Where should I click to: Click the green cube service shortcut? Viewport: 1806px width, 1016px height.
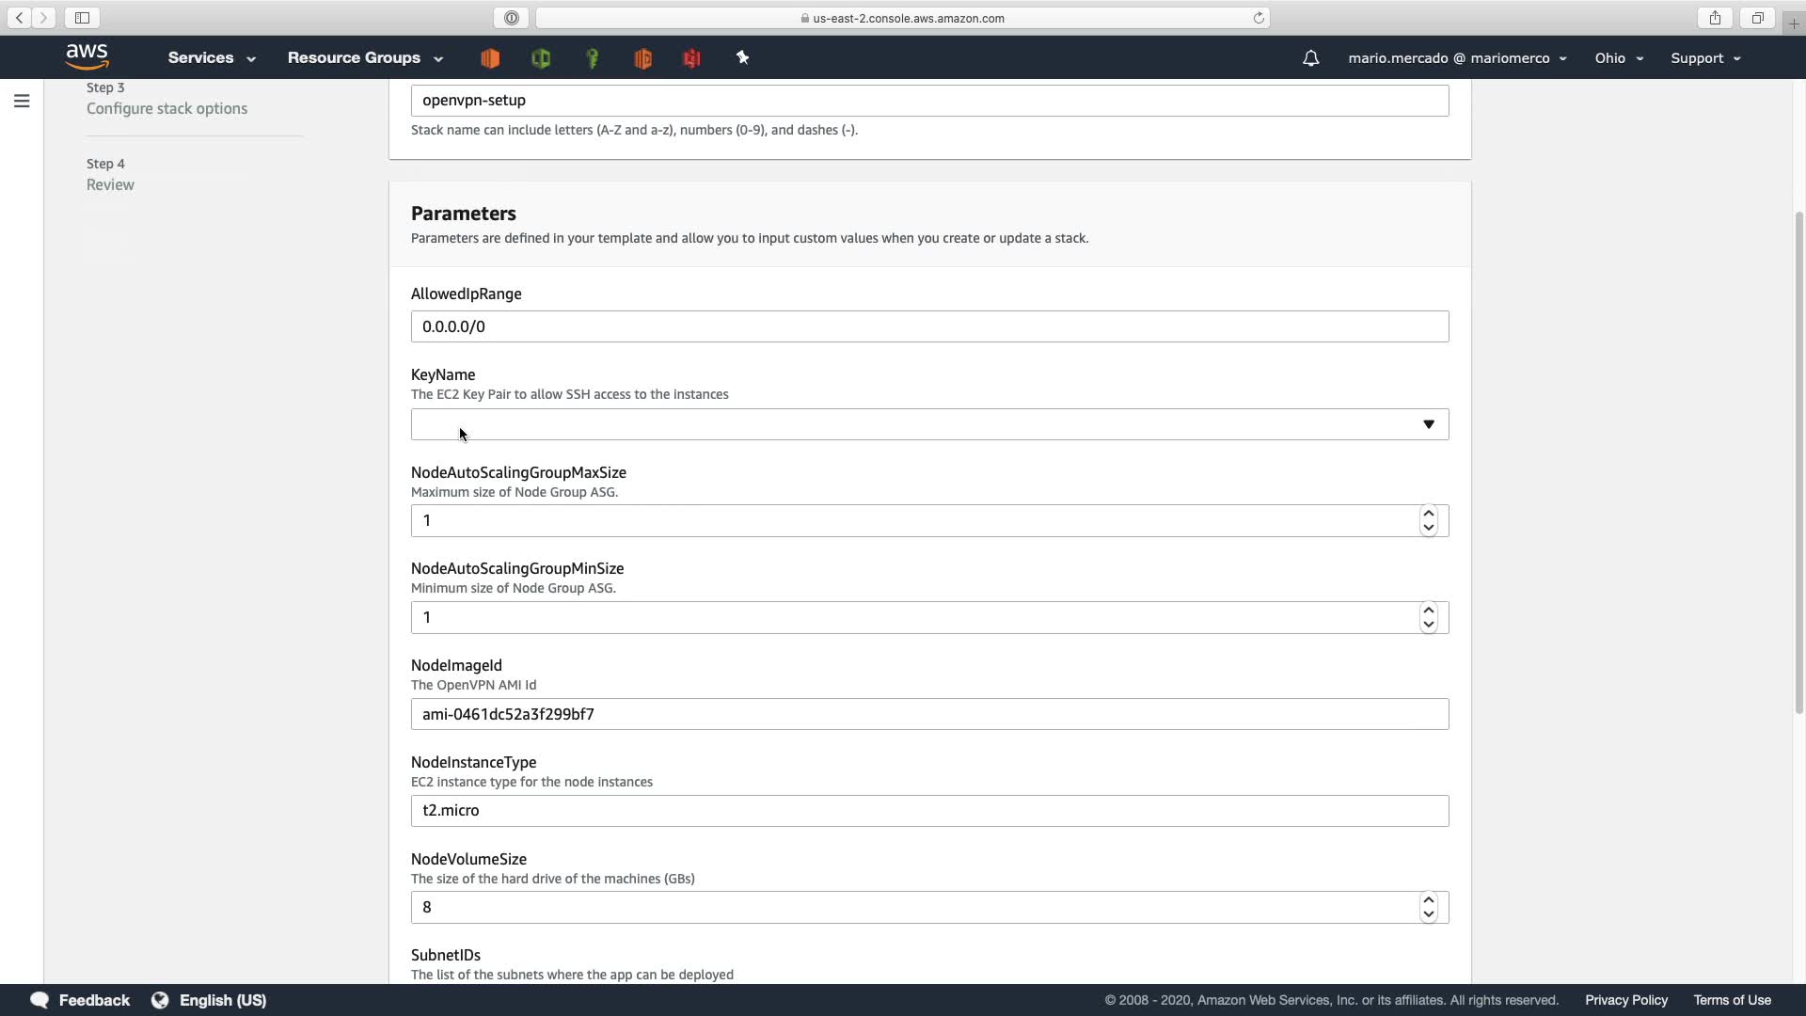point(541,58)
